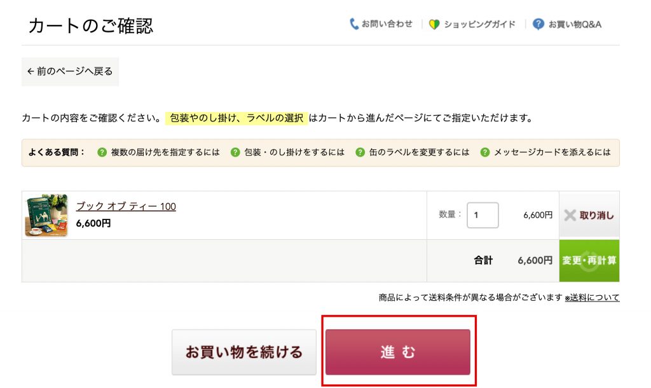Click green help icon before 包装・のし掛けをするには
Viewport: 651px width, 388px height.
(235, 153)
